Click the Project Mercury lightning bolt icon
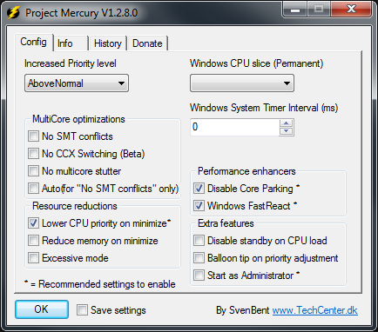The width and height of the screenshot is (378, 332). pos(13,13)
